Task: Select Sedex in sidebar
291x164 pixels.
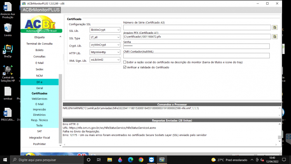Action: click(39, 69)
